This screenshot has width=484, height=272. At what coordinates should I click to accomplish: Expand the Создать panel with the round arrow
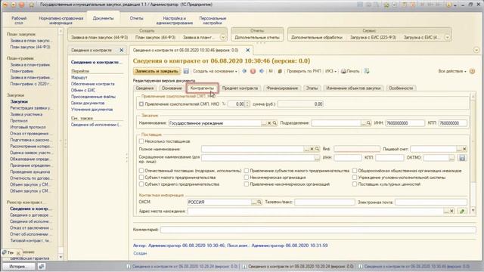223,37
